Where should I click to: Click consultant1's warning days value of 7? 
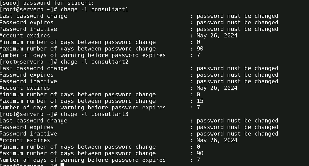click(198, 55)
